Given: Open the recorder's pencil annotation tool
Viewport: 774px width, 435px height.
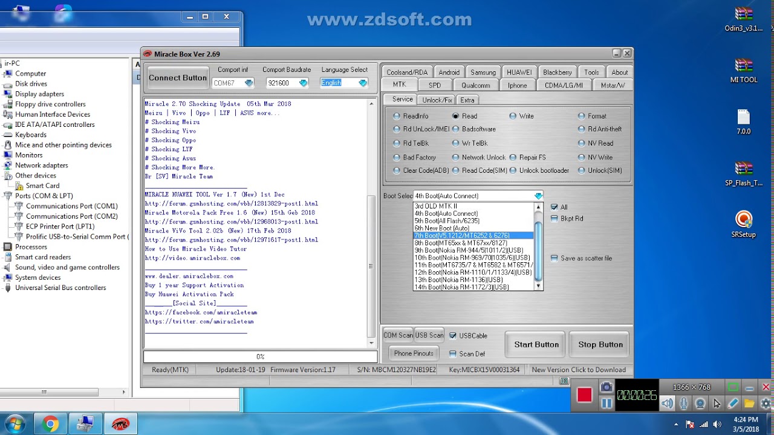Looking at the screenshot, I should [x=733, y=403].
